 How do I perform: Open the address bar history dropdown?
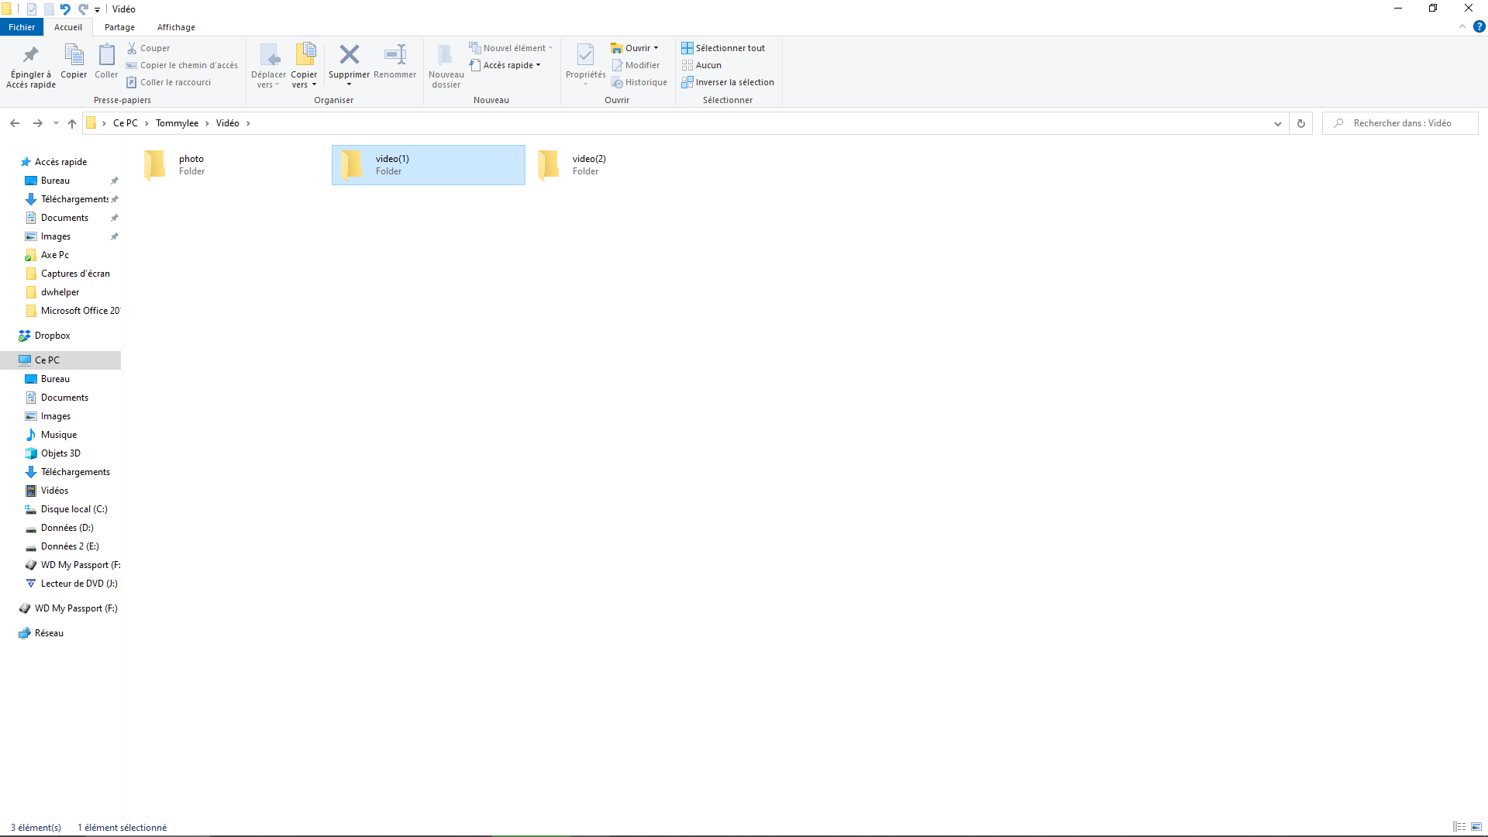[x=1278, y=123]
